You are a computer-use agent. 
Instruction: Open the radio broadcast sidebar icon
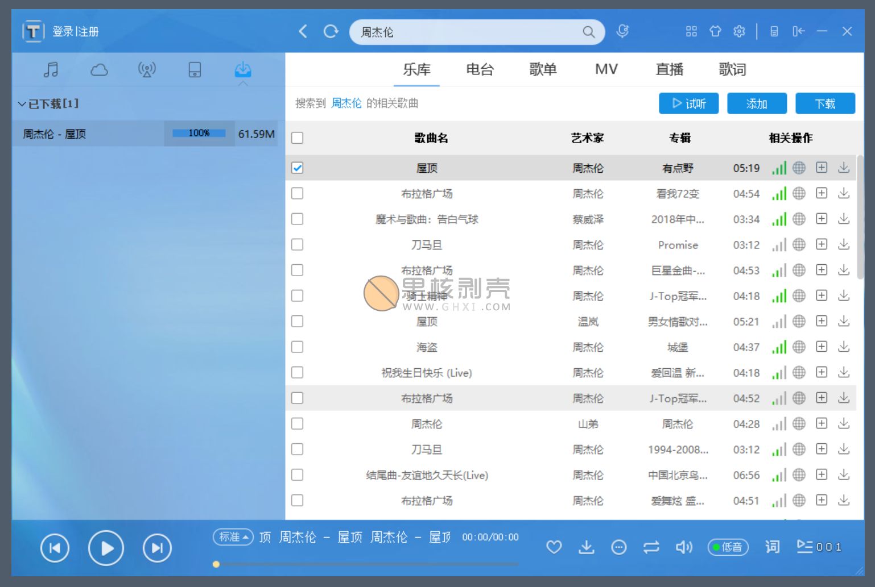[x=146, y=69]
